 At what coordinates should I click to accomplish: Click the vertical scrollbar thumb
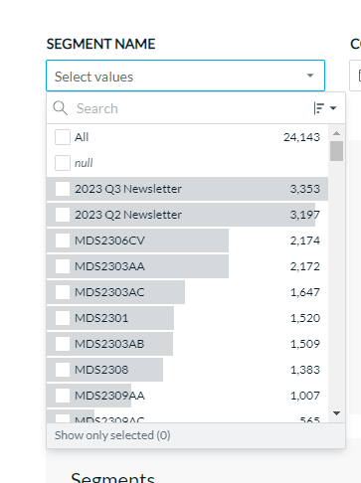pyautogui.click(x=336, y=151)
